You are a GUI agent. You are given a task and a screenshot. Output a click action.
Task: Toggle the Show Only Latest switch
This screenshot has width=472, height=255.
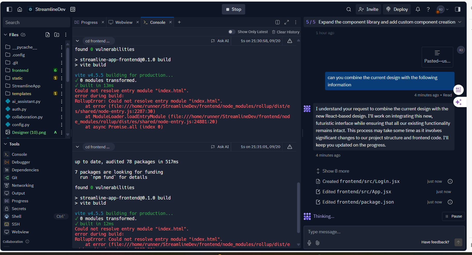(232, 32)
